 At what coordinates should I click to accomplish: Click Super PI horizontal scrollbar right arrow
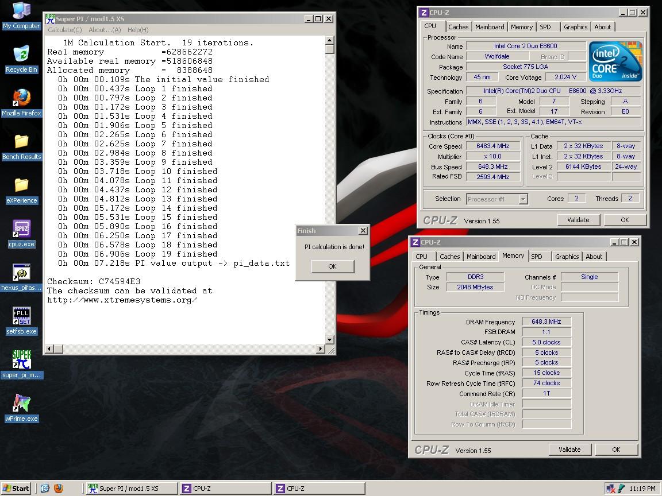[321, 349]
